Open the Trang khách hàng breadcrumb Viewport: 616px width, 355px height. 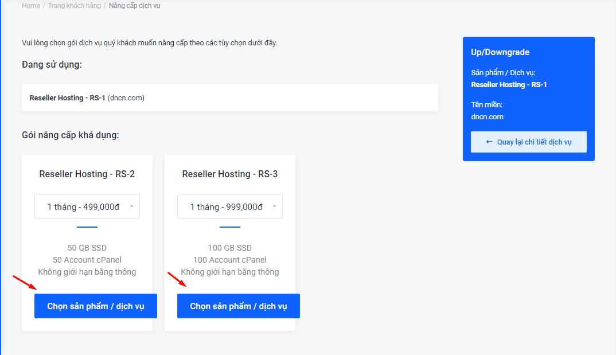[x=74, y=6]
